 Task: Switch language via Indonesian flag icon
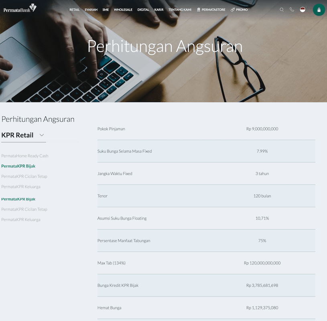[x=303, y=10]
